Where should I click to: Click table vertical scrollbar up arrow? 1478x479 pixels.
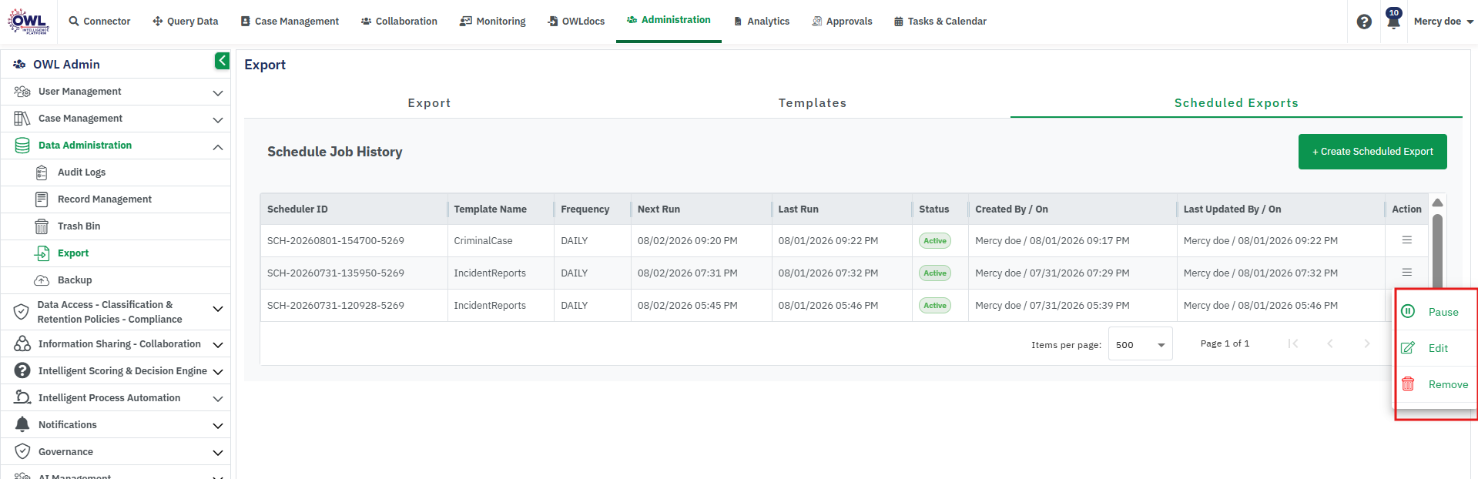pyautogui.click(x=1437, y=203)
